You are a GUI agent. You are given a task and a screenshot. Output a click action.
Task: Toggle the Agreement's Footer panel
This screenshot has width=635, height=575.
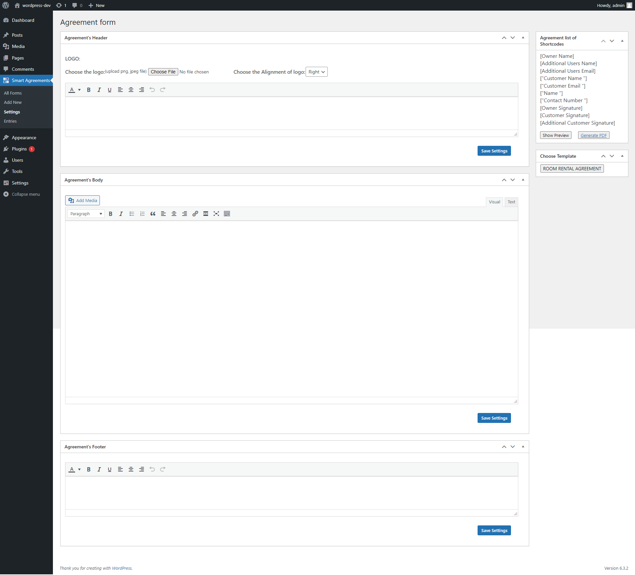pos(523,447)
